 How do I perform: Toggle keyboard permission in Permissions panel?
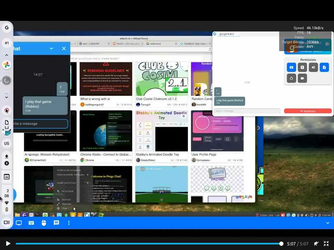click(291, 67)
